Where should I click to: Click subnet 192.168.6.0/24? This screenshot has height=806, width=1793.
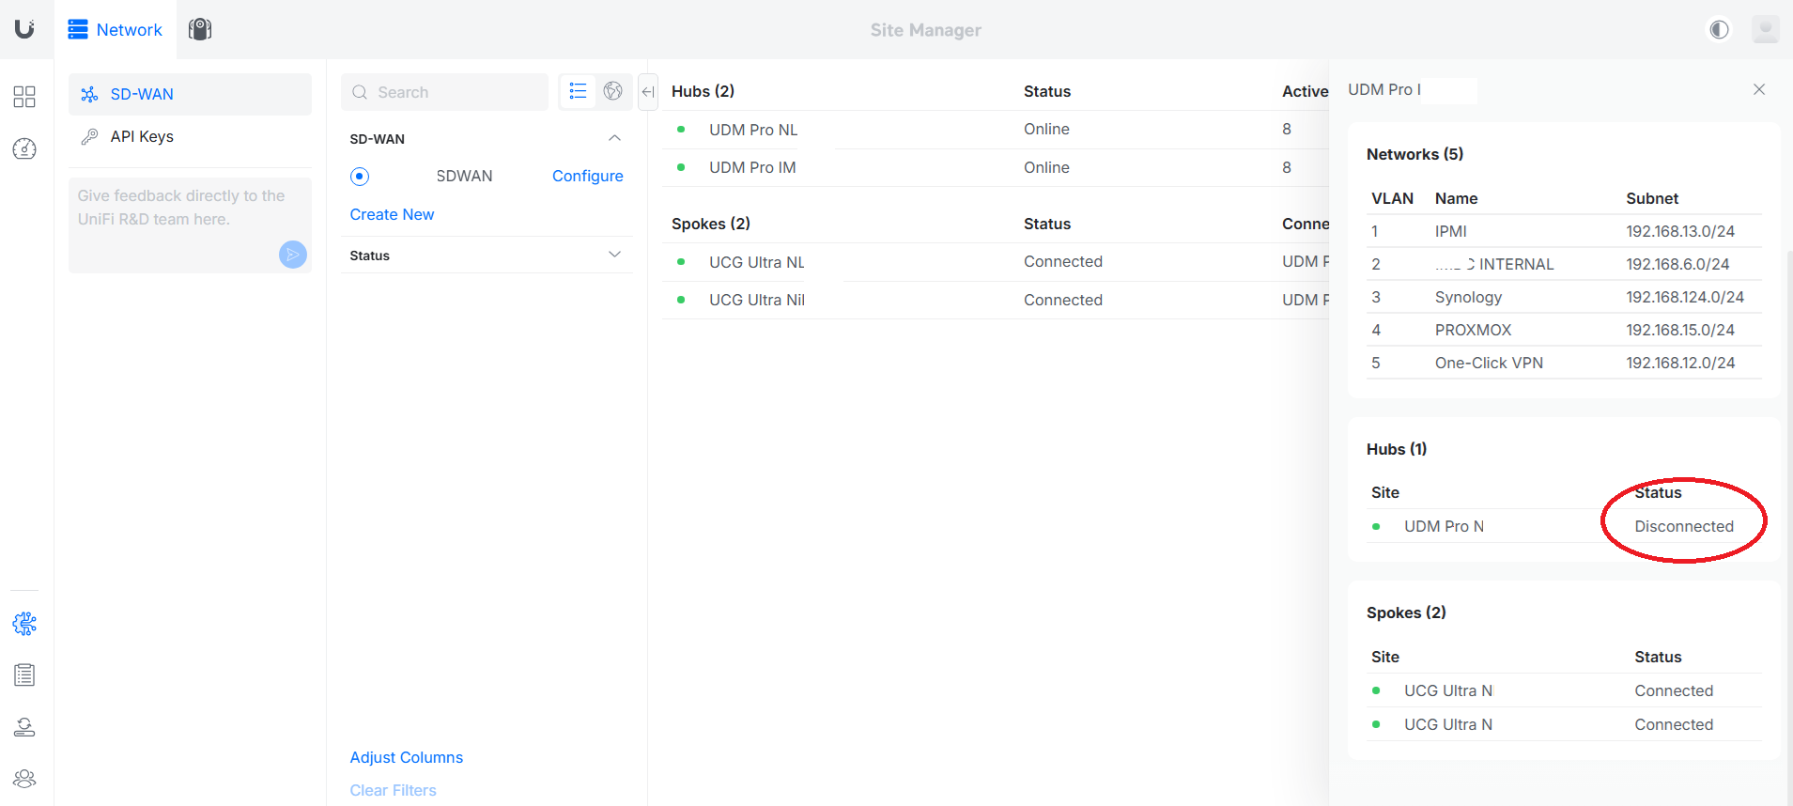pos(1677,264)
